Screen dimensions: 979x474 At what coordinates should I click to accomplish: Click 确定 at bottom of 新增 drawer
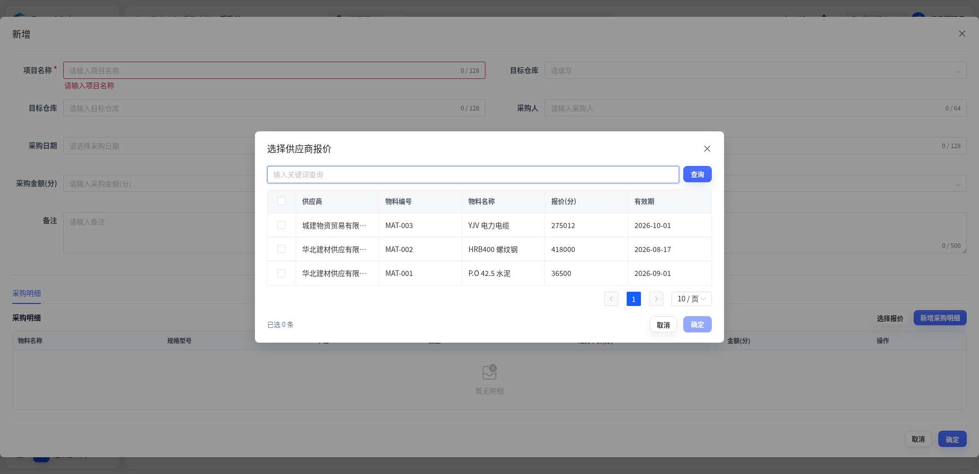952,439
